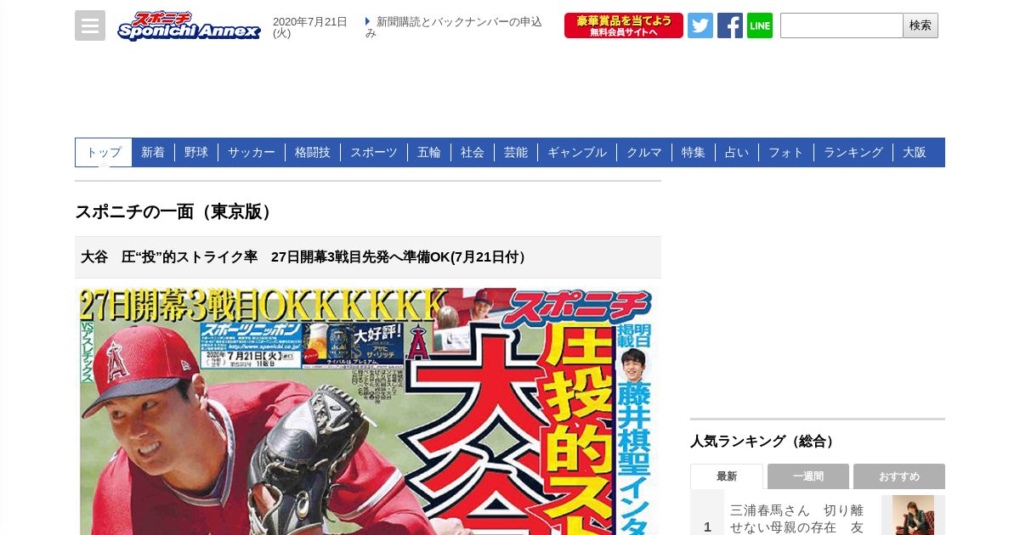Open the ランキング section

pos(853,152)
